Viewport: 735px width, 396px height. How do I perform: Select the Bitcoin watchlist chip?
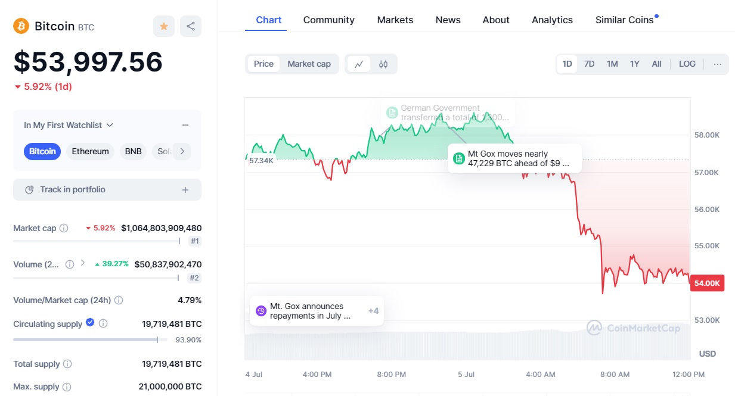(x=42, y=151)
